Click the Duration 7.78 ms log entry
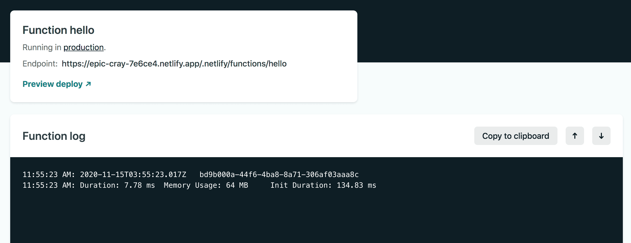 coord(117,185)
